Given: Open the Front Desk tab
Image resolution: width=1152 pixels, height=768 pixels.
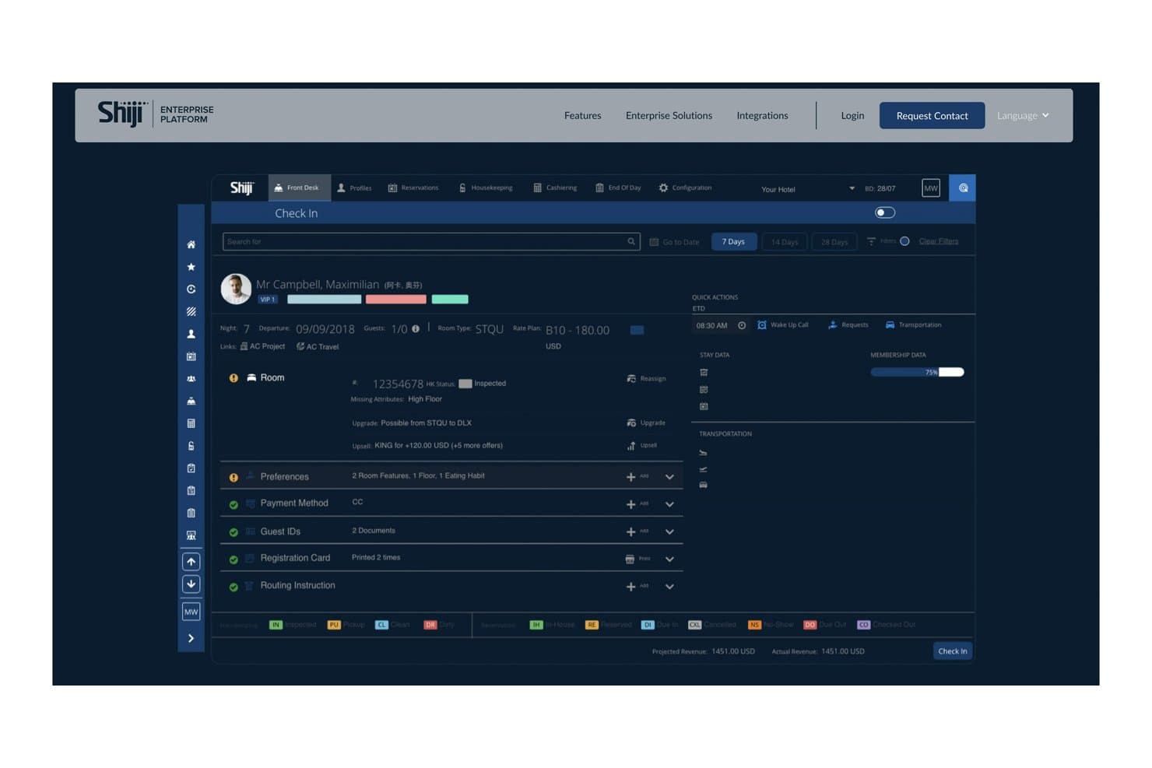Looking at the screenshot, I should [x=300, y=188].
